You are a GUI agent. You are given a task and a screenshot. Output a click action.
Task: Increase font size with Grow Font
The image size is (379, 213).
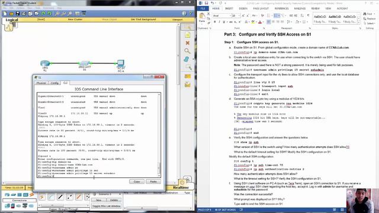[243, 16]
